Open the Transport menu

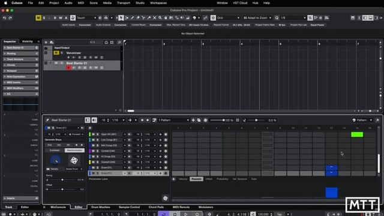click(124, 3)
